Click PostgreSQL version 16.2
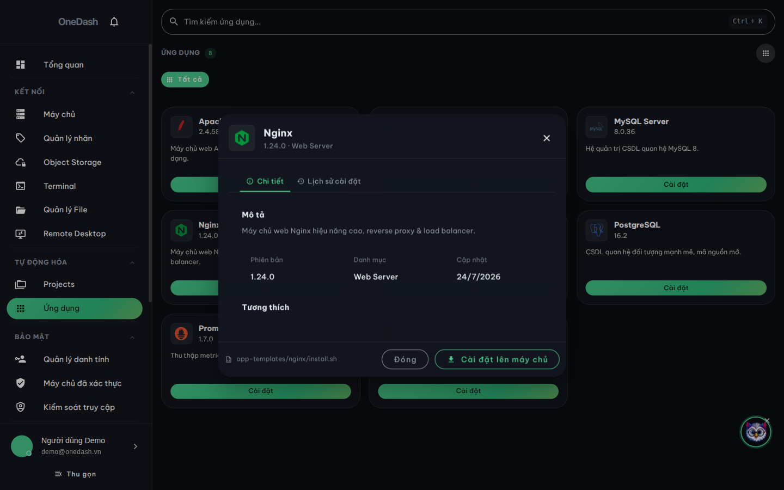Image resolution: width=784 pixels, height=490 pixels. click(621, 236)
